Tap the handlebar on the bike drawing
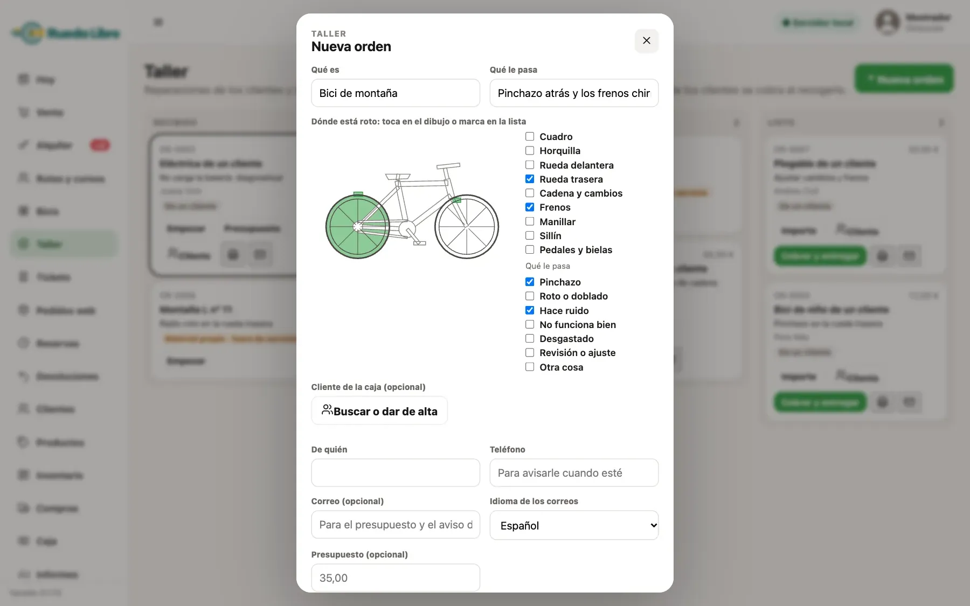Screen dimensions: 970x606 [x=448, y=166]
